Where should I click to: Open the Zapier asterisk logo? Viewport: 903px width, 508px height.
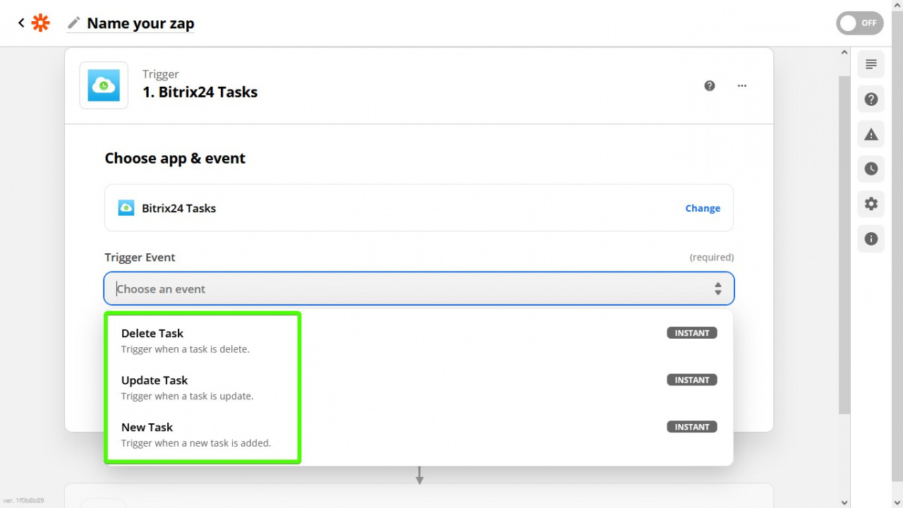pos(41,23)
